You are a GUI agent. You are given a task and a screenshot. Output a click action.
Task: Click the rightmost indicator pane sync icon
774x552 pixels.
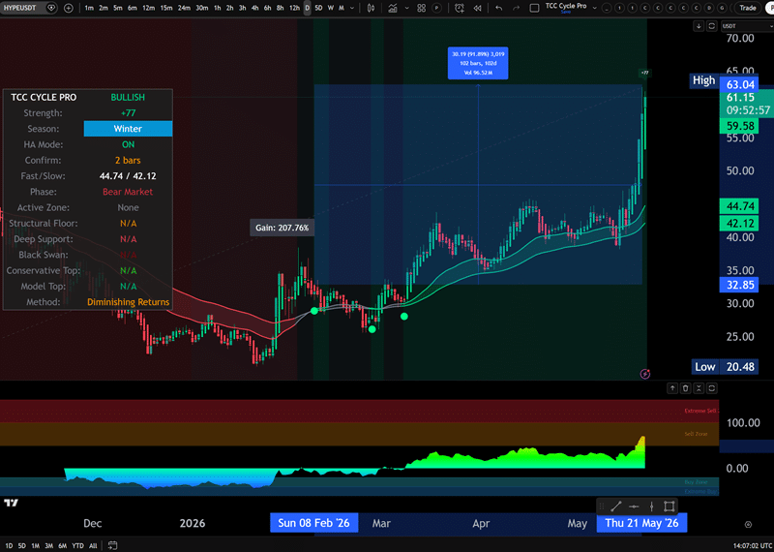[712, 388]
